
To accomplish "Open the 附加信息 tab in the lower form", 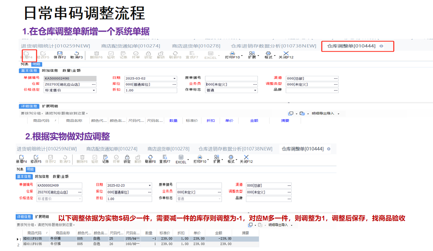I will [42, 177].
